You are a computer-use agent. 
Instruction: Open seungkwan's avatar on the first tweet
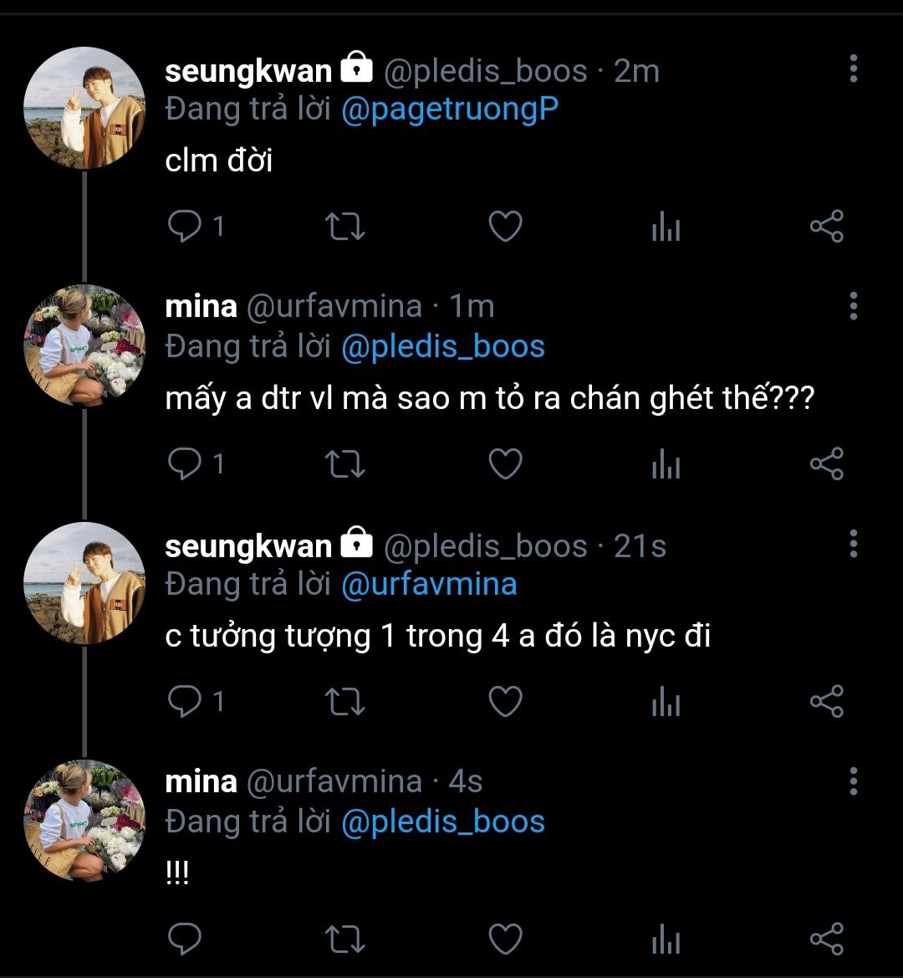pyautogui.click(x=84, y=108)
